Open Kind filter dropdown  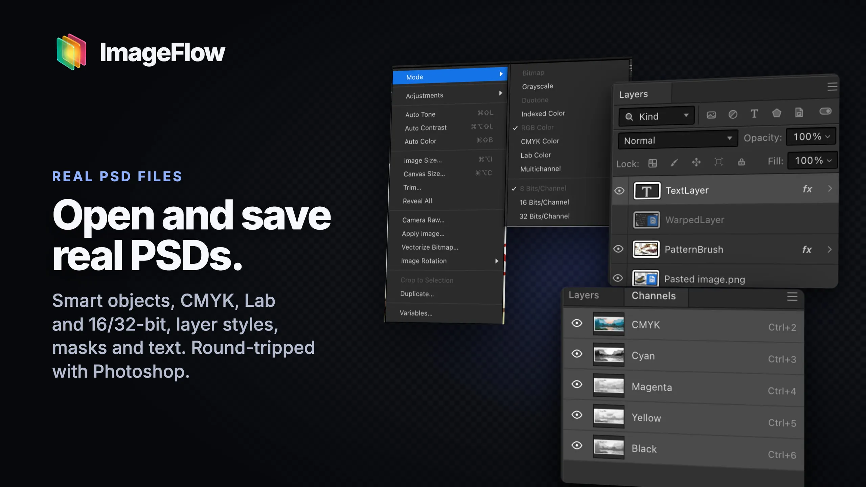(657, 116)
